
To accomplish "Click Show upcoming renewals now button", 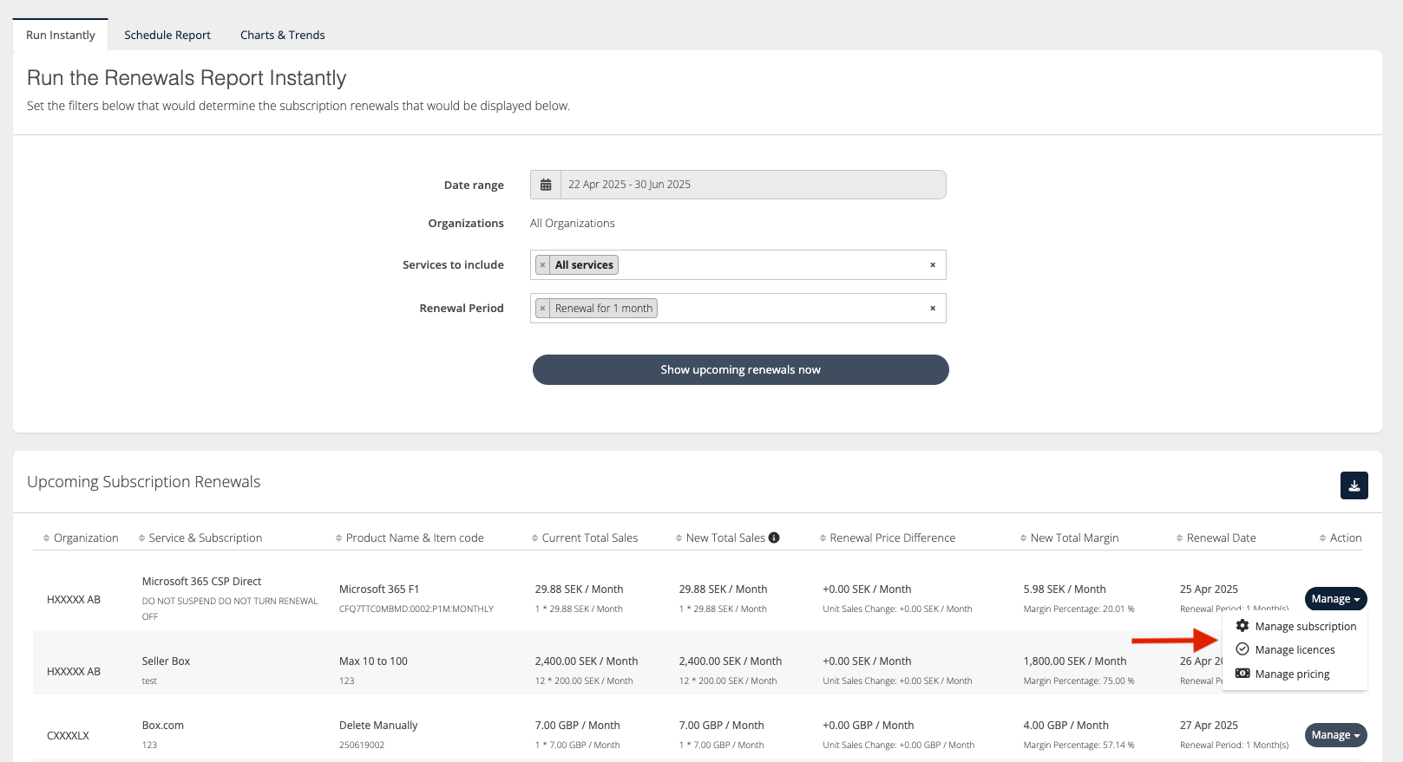I will [740, 370].
